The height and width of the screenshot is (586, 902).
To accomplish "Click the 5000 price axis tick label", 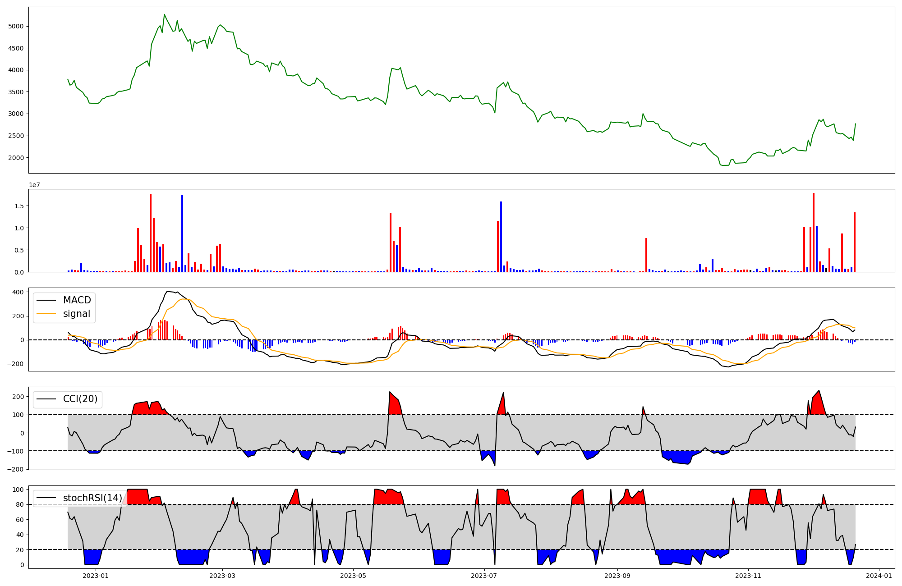I will pyautogui.click(x=16, y=26).
